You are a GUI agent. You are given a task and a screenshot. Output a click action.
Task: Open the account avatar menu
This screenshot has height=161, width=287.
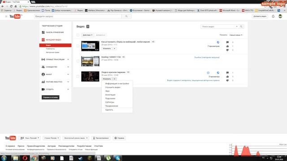point(280,16)
